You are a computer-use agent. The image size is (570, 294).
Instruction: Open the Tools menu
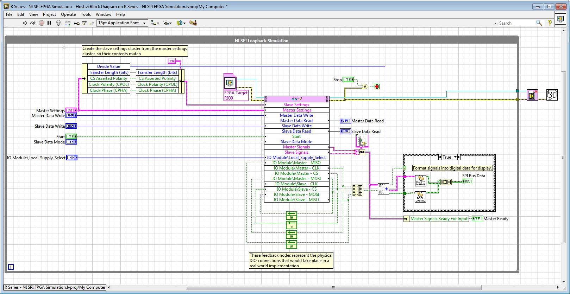[86, 14]
